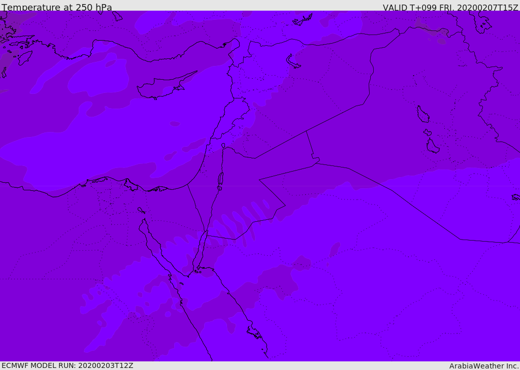Click the 'VALID T+099 FRI. 20200207T15Z' label
The width and height of the screenshot is (520, 370).
coord(450,8)
